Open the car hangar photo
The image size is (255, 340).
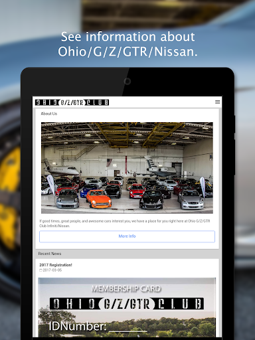click(x=127, y=168)
